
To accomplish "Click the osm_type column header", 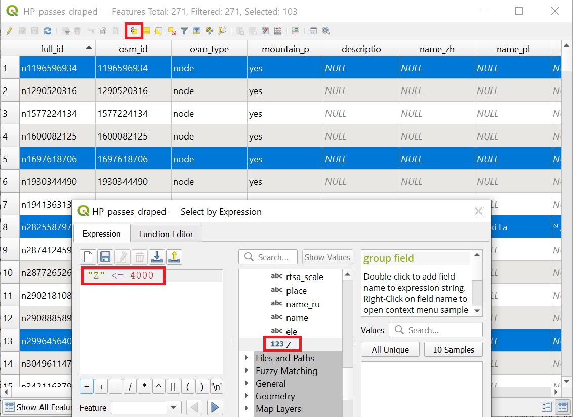I will point(210,49).
